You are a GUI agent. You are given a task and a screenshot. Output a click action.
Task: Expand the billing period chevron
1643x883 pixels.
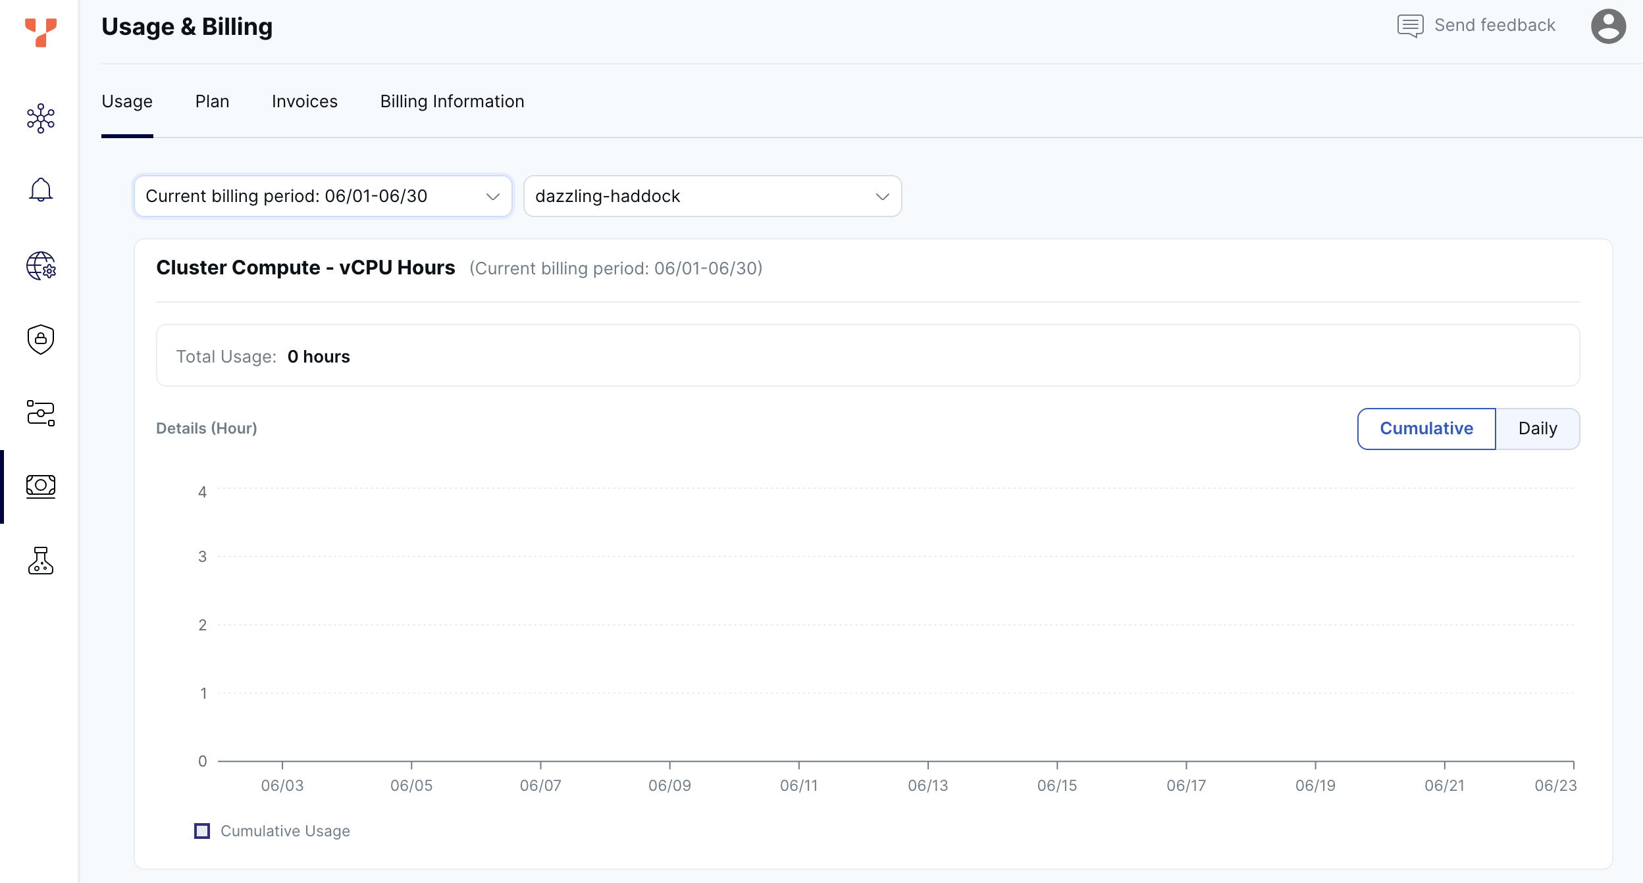(491, 195)
